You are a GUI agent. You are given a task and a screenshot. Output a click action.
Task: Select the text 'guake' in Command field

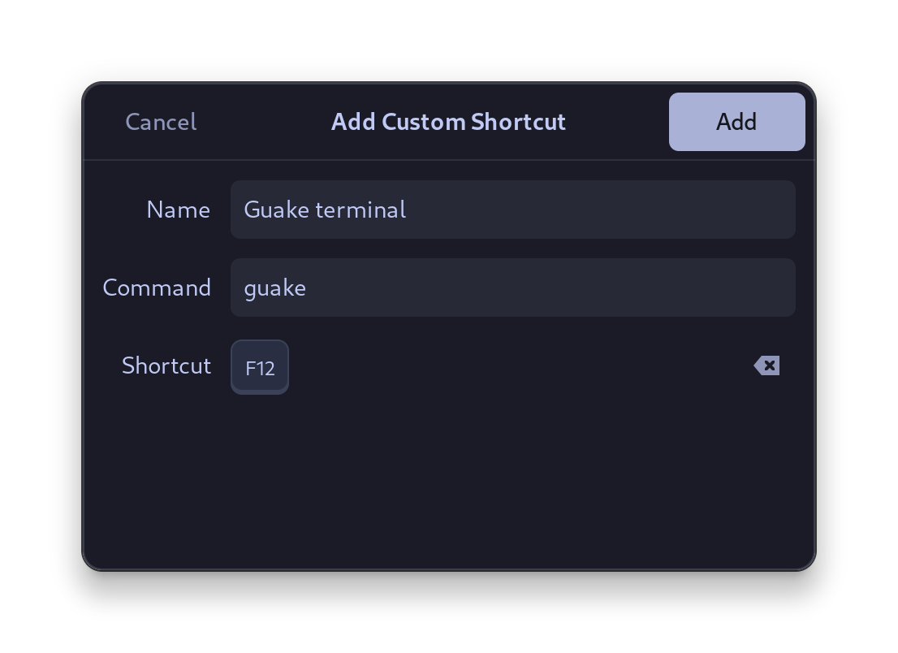pos(275,288)
